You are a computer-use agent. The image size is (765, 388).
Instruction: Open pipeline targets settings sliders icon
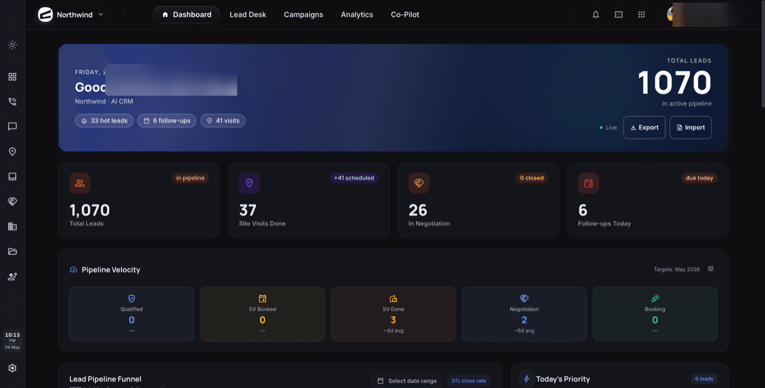pyautogui.click(x=711, y=269)
